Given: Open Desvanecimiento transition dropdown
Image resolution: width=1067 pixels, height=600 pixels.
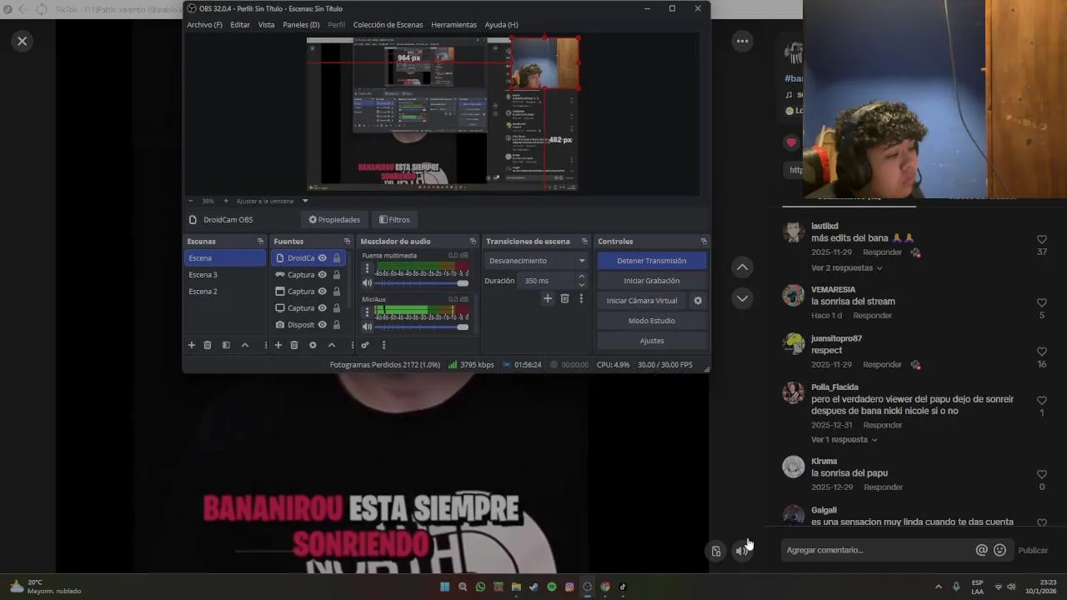Looking at the screenshot, I should click(537, 261).
